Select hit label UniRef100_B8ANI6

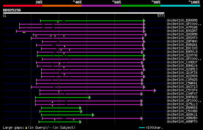click(182, 107)
